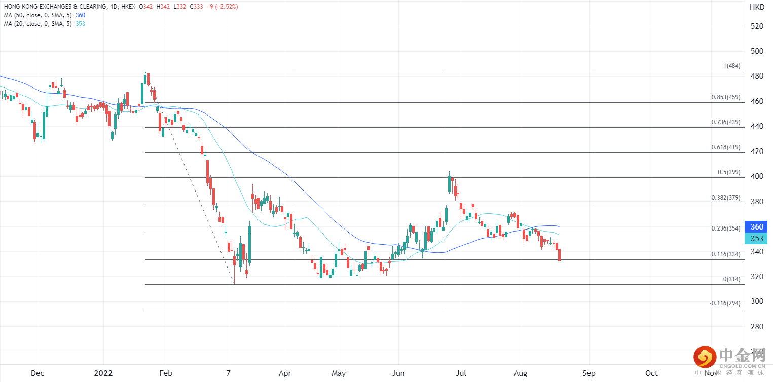Click 480 on the price axis

click(757, 77)
